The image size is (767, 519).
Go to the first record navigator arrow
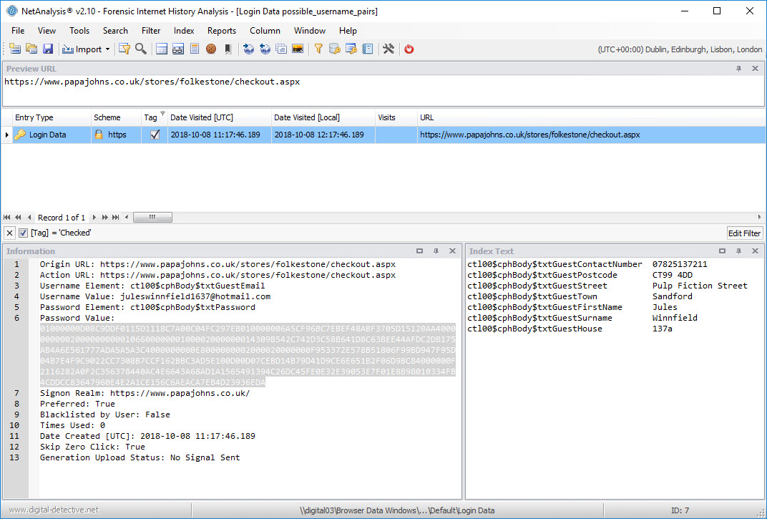click(x=7, y=218)
